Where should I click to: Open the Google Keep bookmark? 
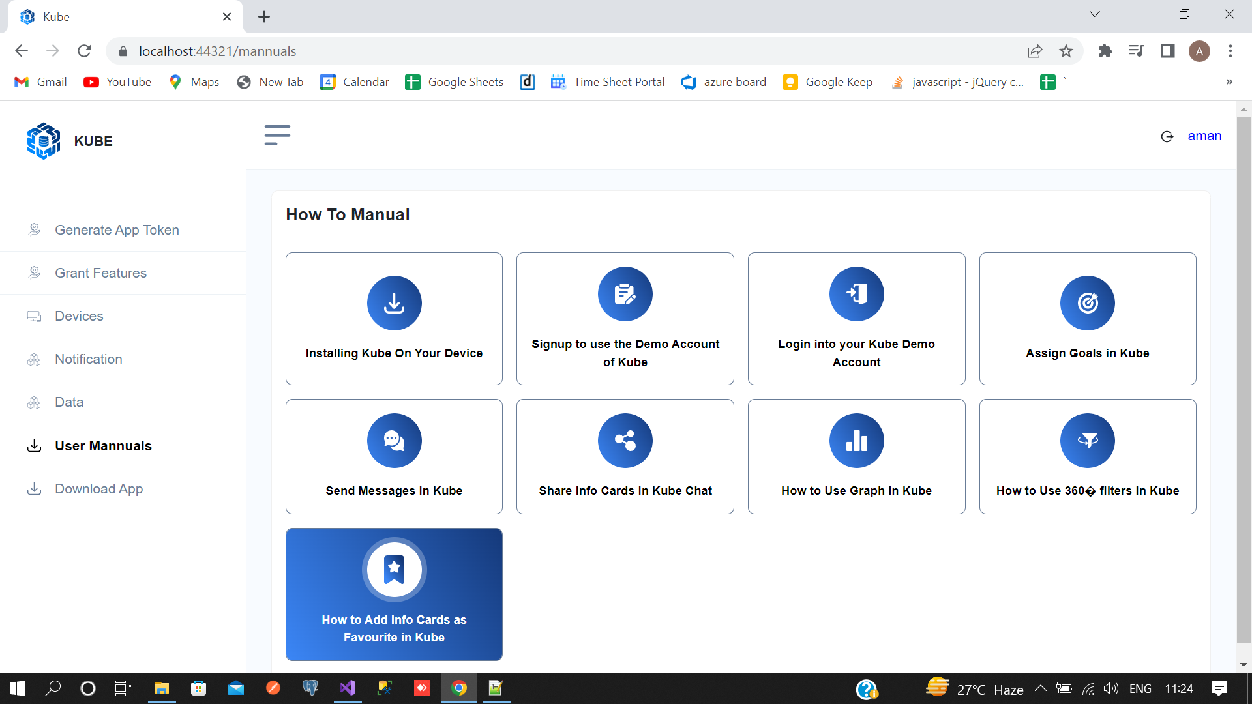[x=828, y=82]
